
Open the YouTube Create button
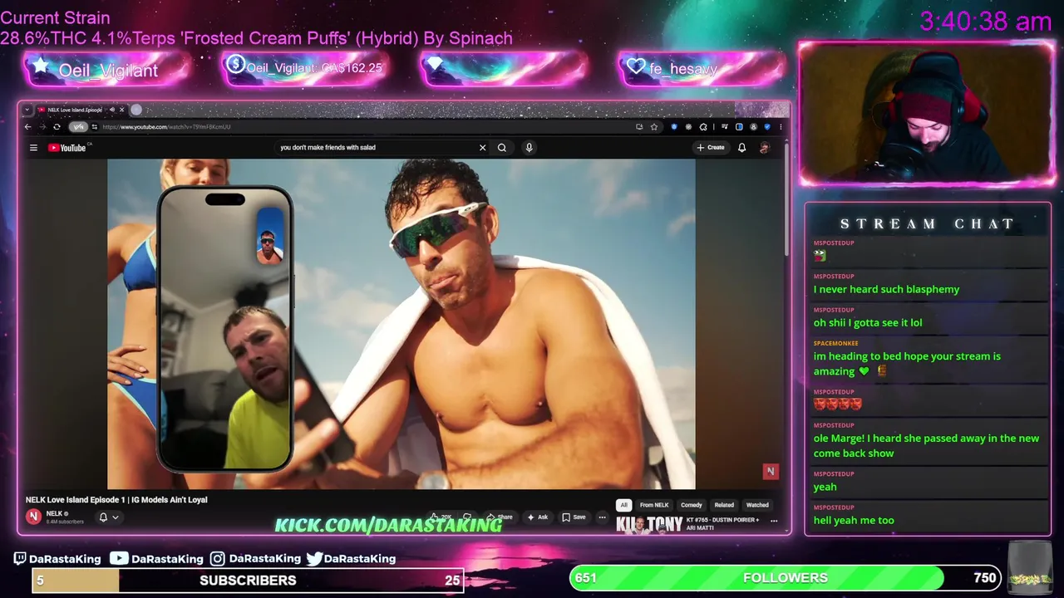pyautogui.click(x=711, y=148)
